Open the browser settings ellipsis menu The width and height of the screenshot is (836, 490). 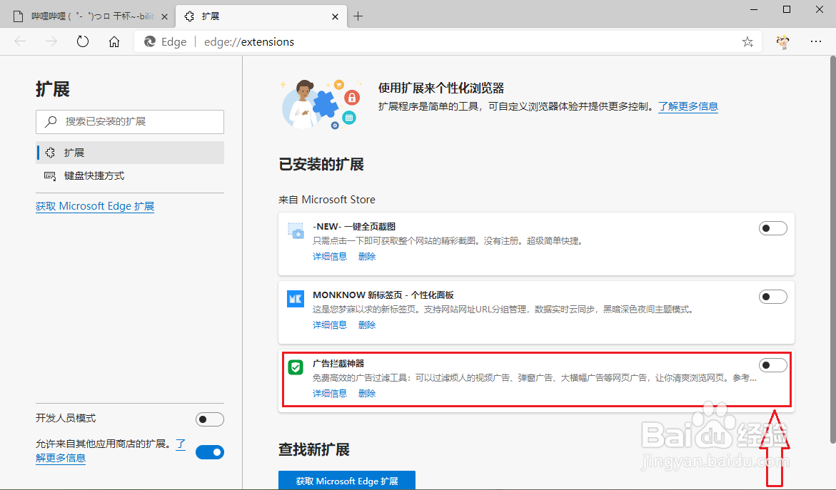pyautogui.click(x=816, y=41)
